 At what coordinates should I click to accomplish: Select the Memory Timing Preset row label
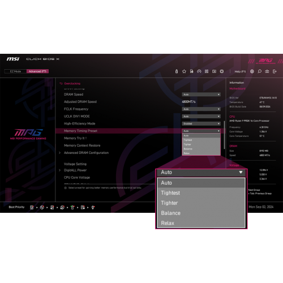coord(80,131)
